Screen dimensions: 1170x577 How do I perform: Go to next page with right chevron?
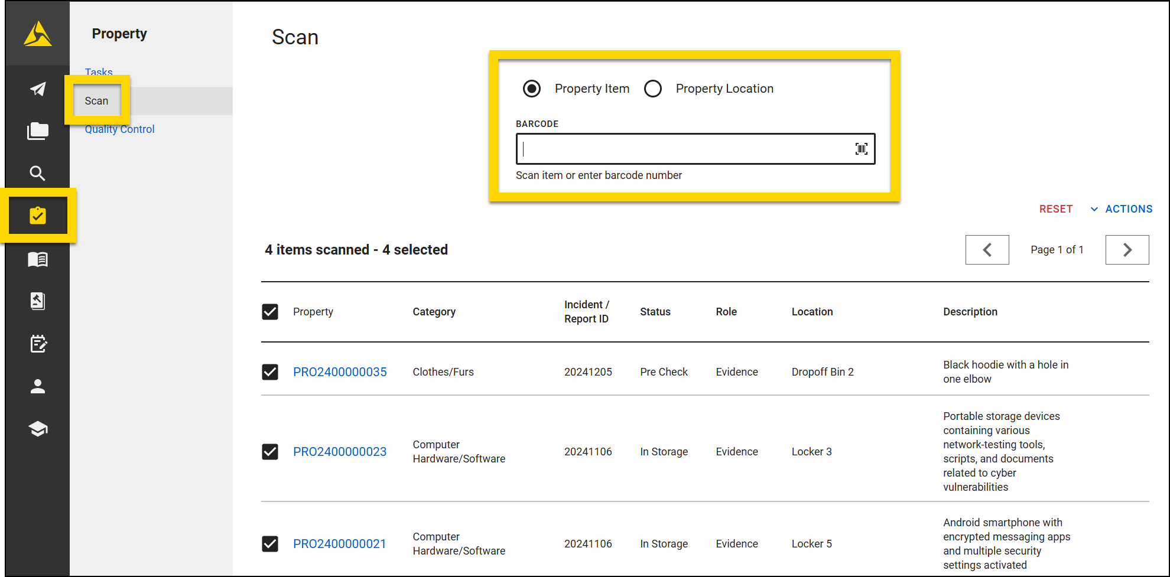click(1127, 250)
